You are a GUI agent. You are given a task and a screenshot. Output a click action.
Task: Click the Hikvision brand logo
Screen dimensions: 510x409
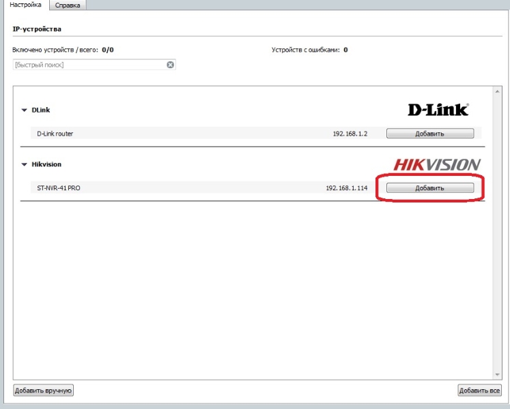tap(437, 164)
